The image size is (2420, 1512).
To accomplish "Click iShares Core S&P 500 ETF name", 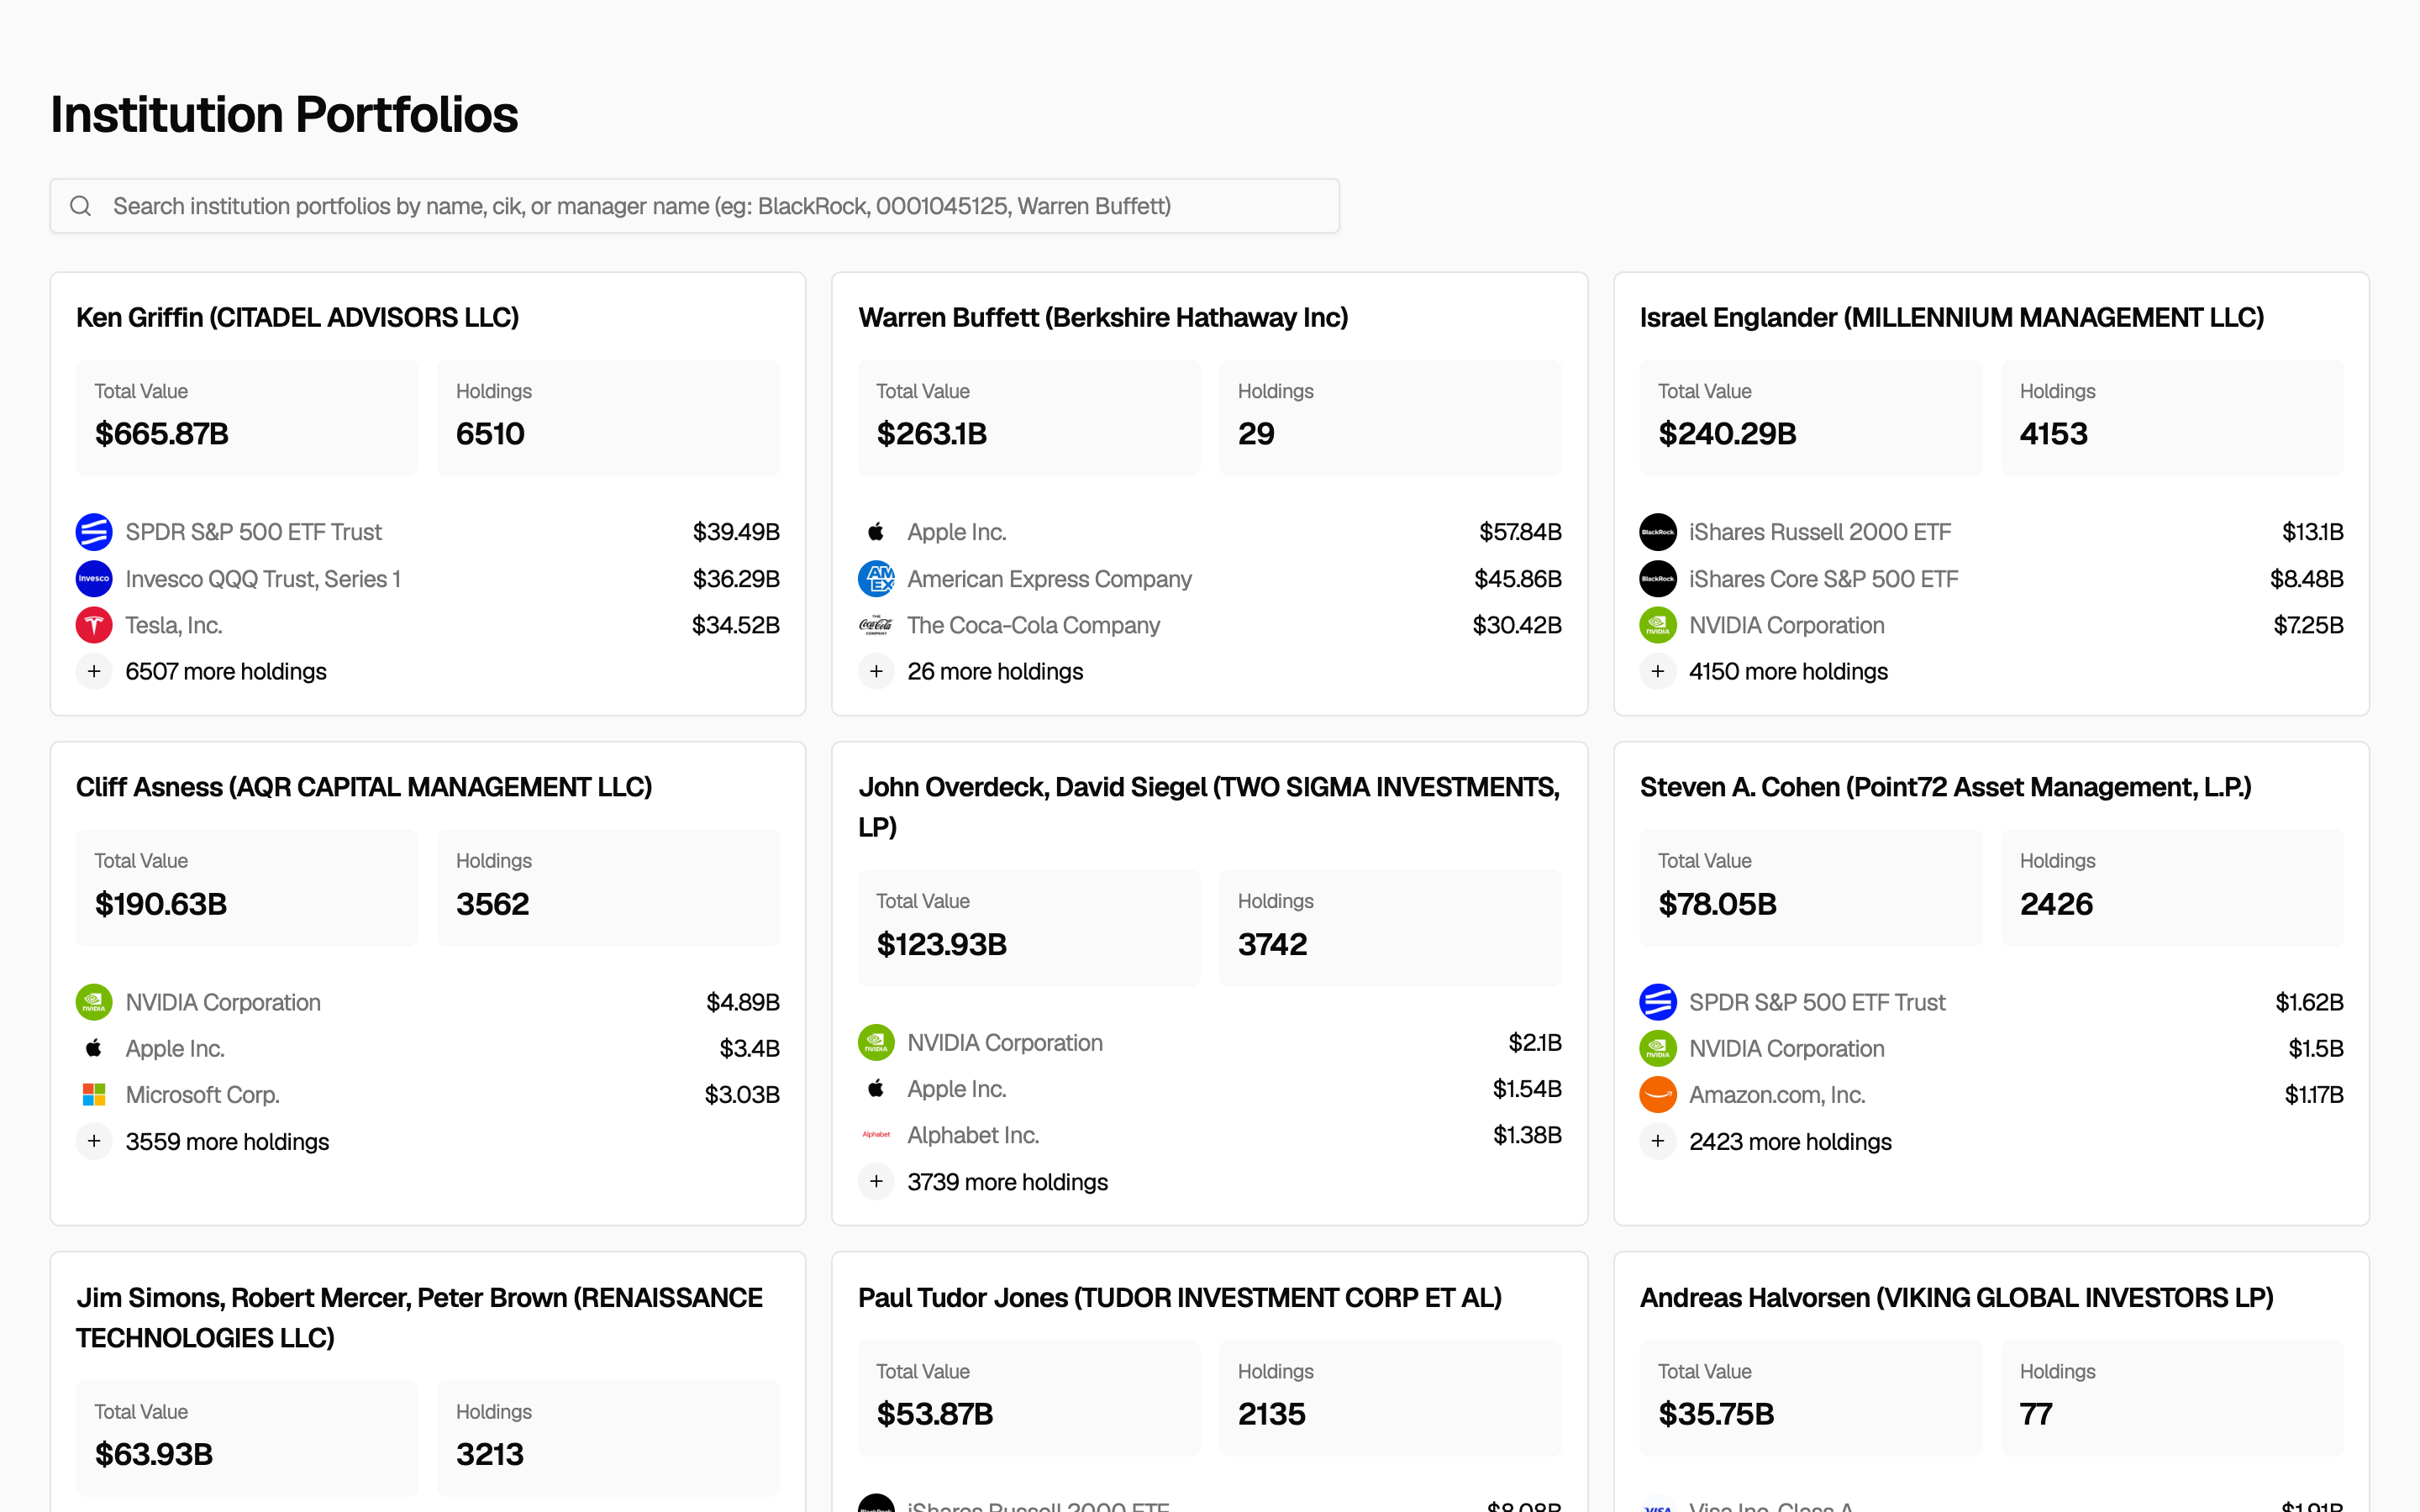I will coord(1823,579).
